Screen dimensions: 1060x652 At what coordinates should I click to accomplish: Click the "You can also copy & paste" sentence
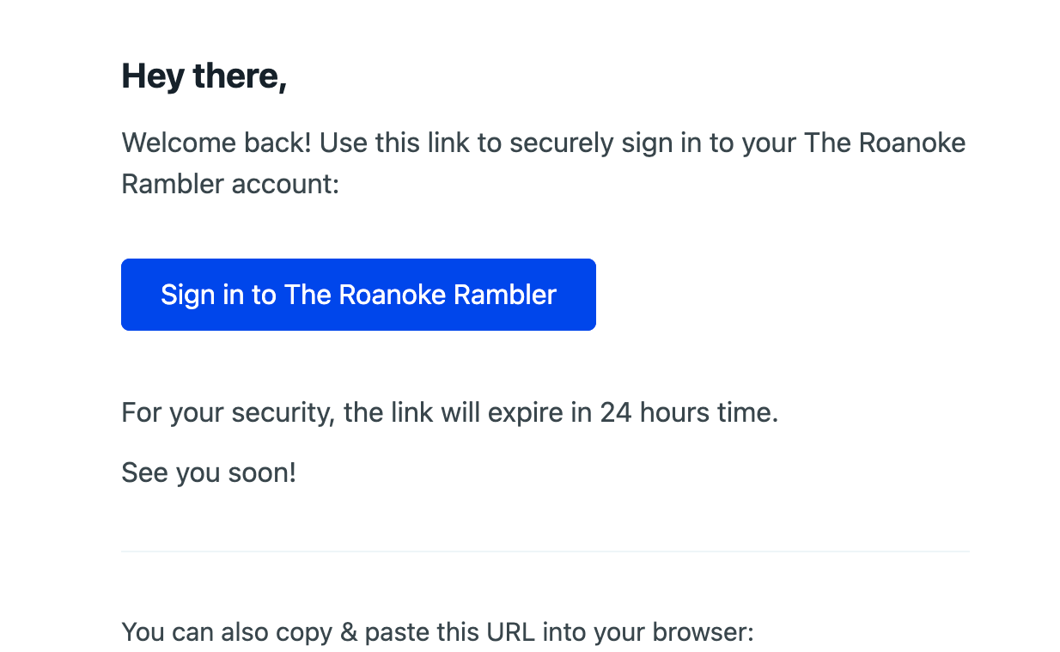click(x=438, y=633)
